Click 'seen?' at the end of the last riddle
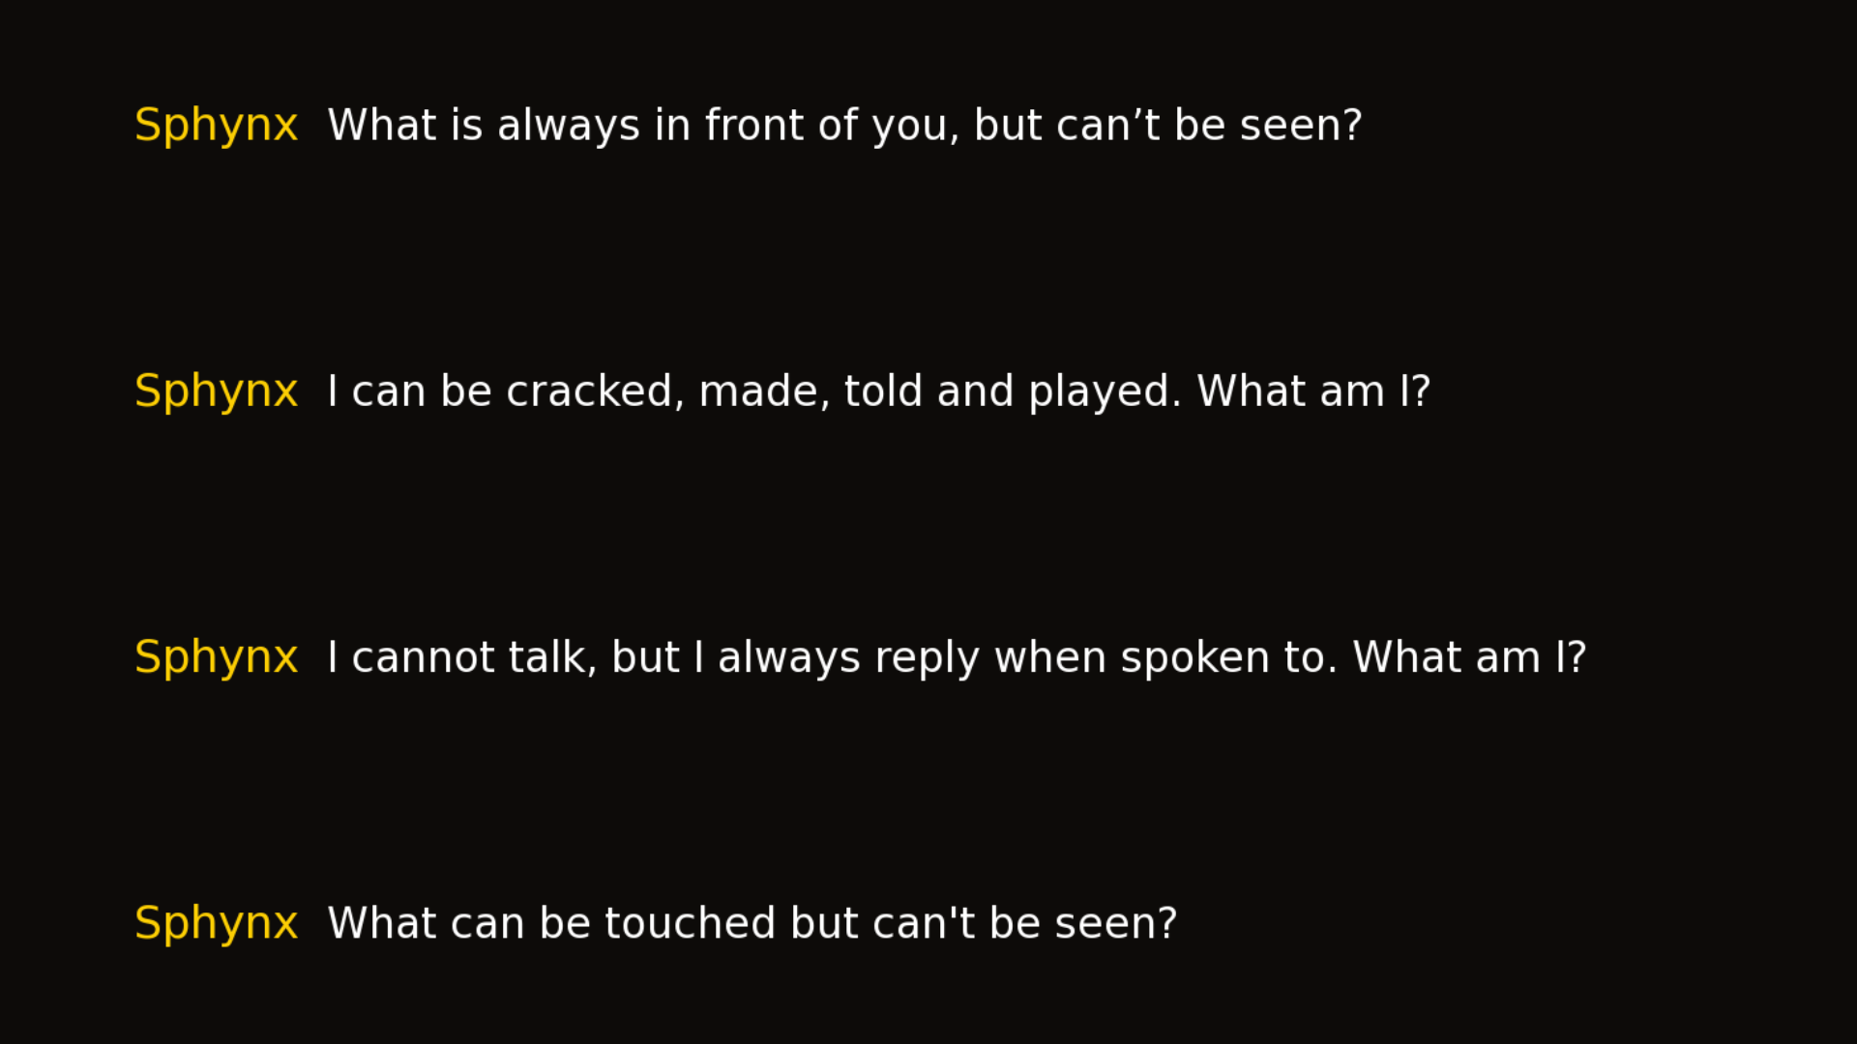This screenshot has height=1044, width=1857. pyautogui.click(x=1115, y=923)
